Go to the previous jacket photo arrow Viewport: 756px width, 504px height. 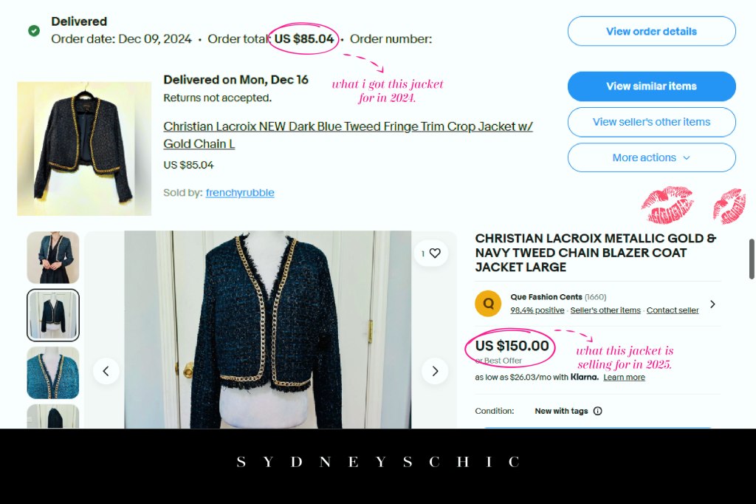[x=106, y=371]
